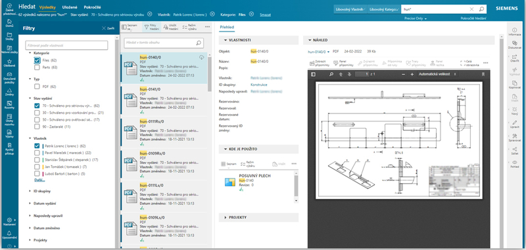Click Uložit hledání save search button

(x=170, y=28)
